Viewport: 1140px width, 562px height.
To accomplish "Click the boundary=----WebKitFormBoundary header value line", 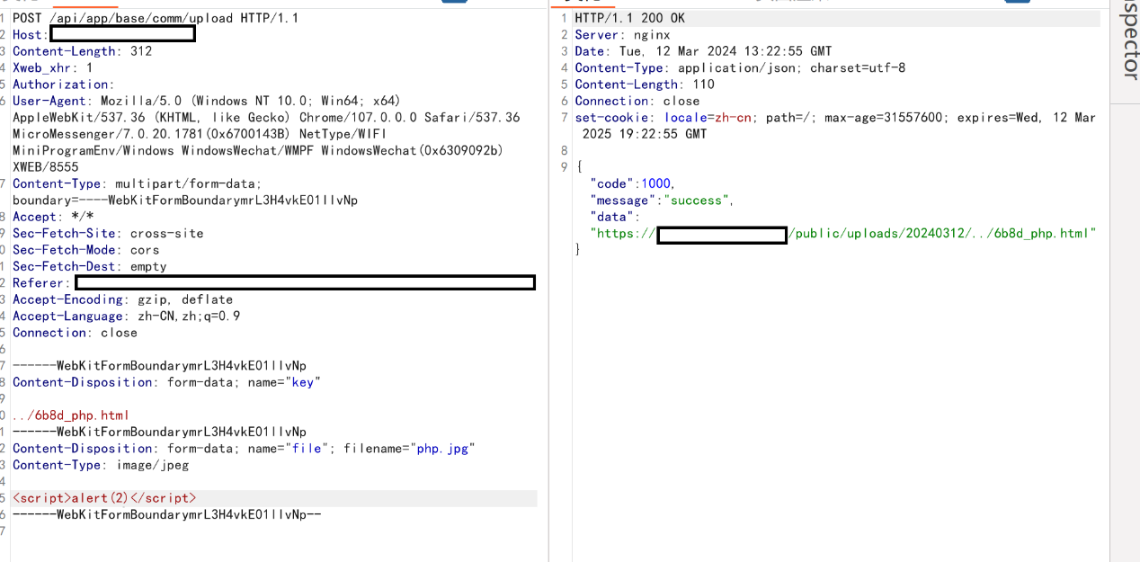I will coord(185,201).
